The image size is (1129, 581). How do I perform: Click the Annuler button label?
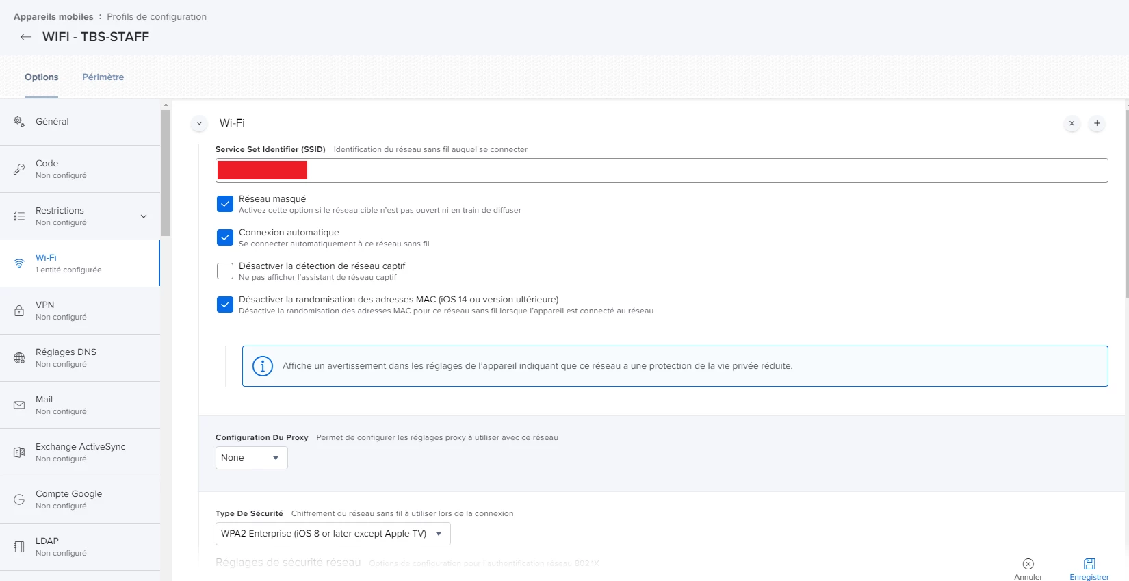1028,577
